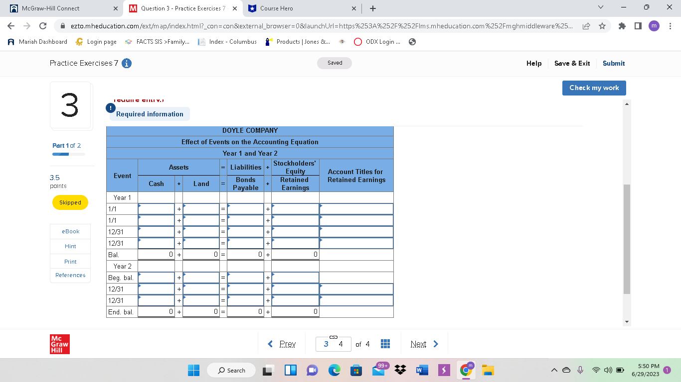Open the Mail app with 99+ badge
Image resolution: width=681 pixels, height=382 pixels.
pos(379,369)
